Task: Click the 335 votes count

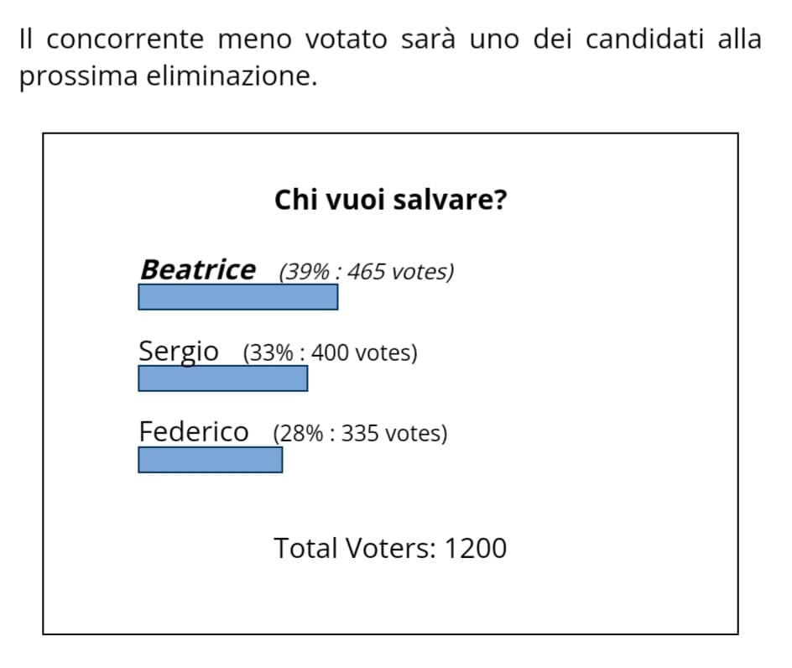Action: (x=392, y=434)
